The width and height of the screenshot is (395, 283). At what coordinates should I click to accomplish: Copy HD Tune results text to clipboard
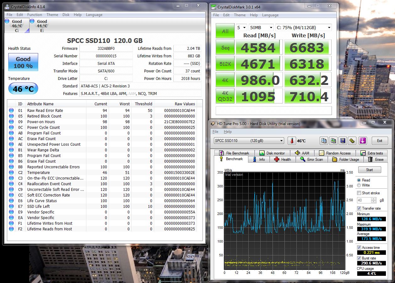(x=324, y=141)
